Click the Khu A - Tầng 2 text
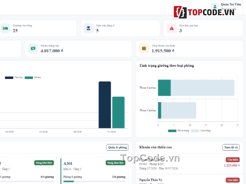The height and width of the screenshot is (184, 246). [72, 169]
